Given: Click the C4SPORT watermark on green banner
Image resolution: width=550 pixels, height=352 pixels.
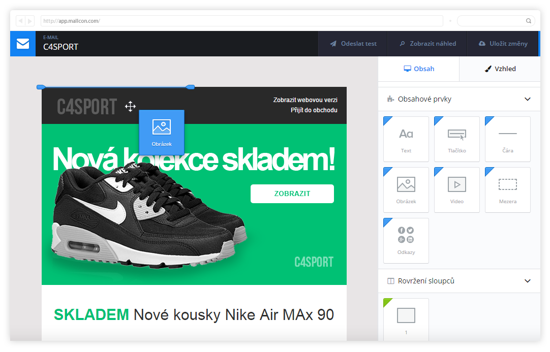Looking at the screenshot, I should click(314, 262).
